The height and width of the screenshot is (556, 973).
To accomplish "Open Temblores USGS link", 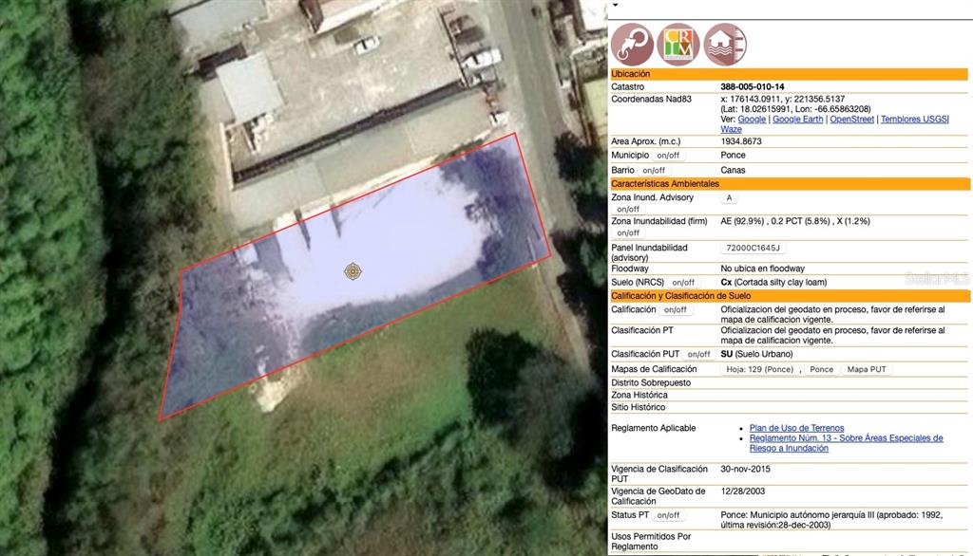I will (913, 120).
